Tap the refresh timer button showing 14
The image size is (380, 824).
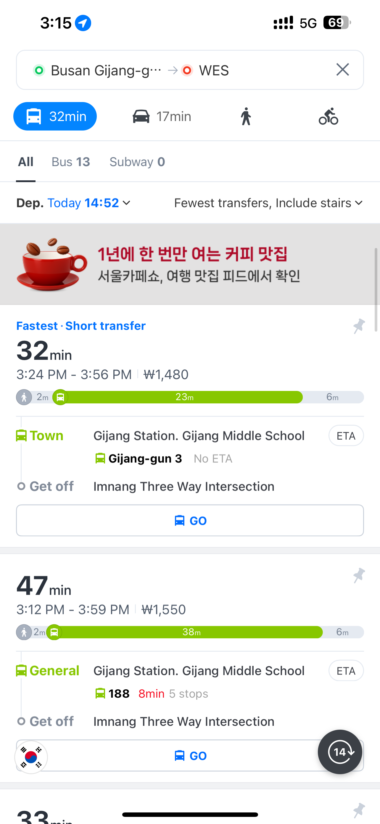[340, 752]
